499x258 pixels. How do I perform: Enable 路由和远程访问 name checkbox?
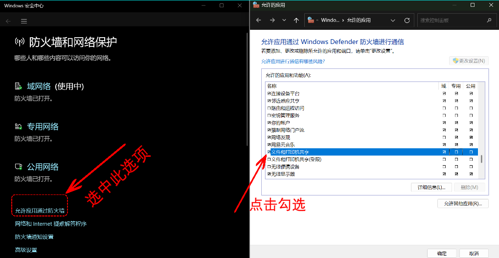pos(269,108)
